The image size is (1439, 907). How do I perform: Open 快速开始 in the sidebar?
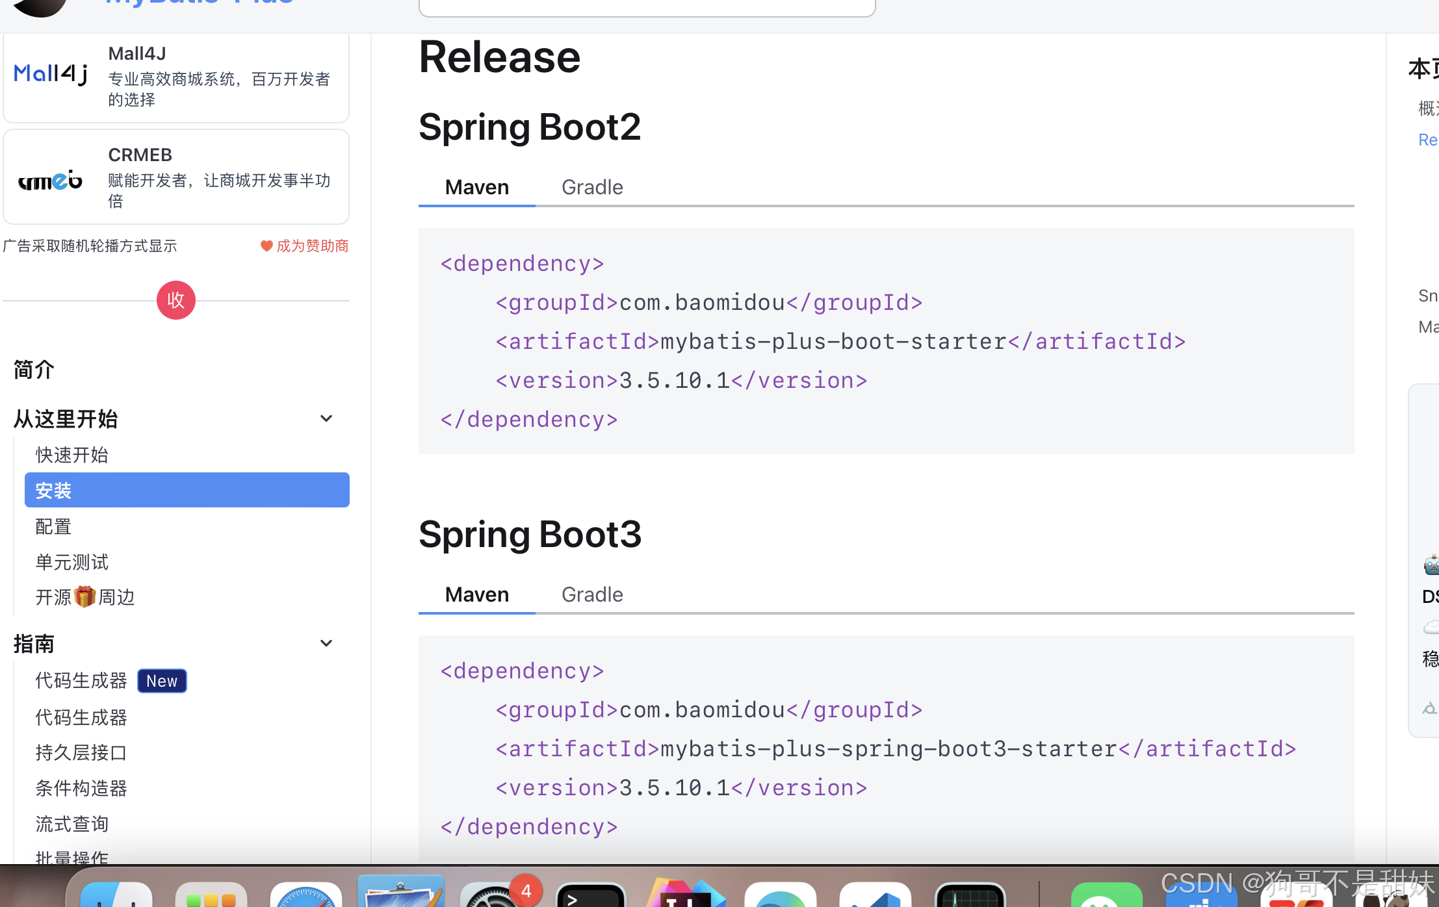point(71,455)
